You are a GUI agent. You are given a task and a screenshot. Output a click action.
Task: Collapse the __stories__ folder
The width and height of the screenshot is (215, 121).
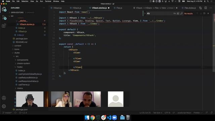pos(23,21)
